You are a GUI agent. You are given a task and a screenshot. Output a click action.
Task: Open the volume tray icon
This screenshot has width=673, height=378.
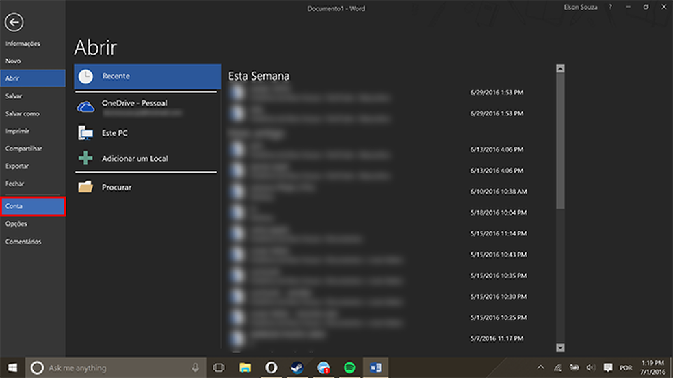click(591, 368)
